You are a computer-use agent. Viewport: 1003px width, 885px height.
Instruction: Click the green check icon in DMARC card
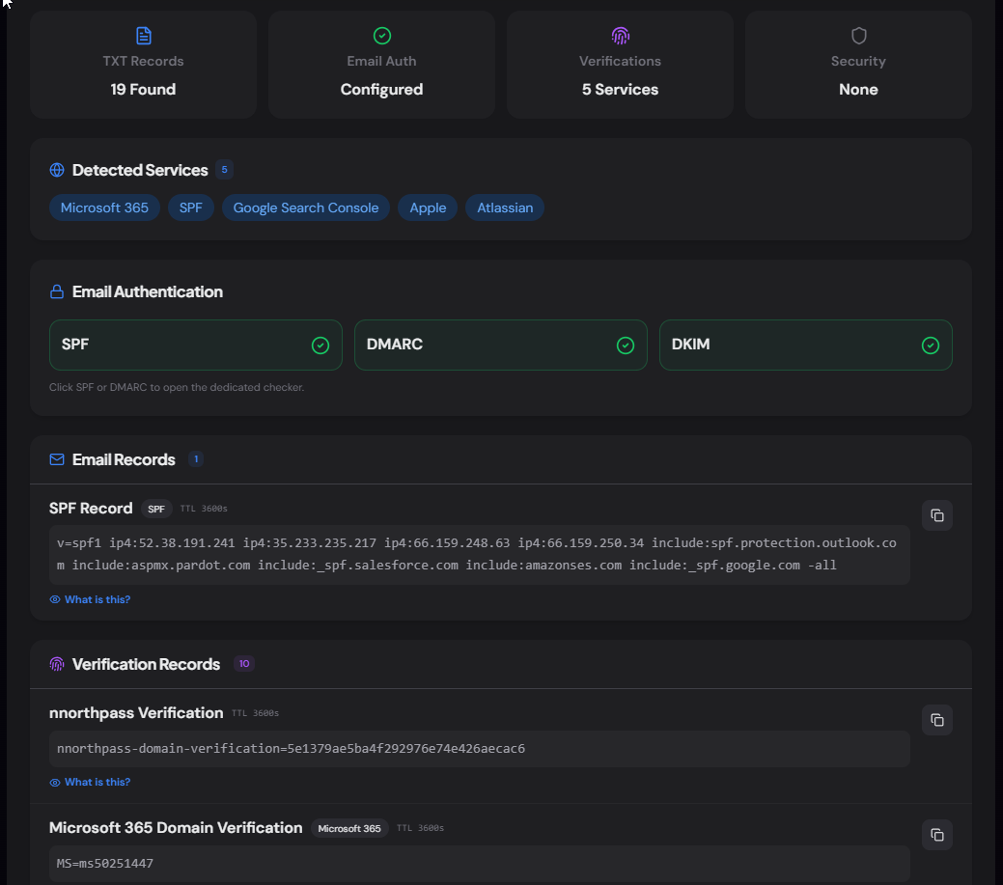pos(626,346)
